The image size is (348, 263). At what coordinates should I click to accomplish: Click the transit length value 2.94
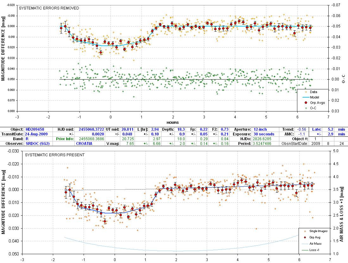click(155, 129)
